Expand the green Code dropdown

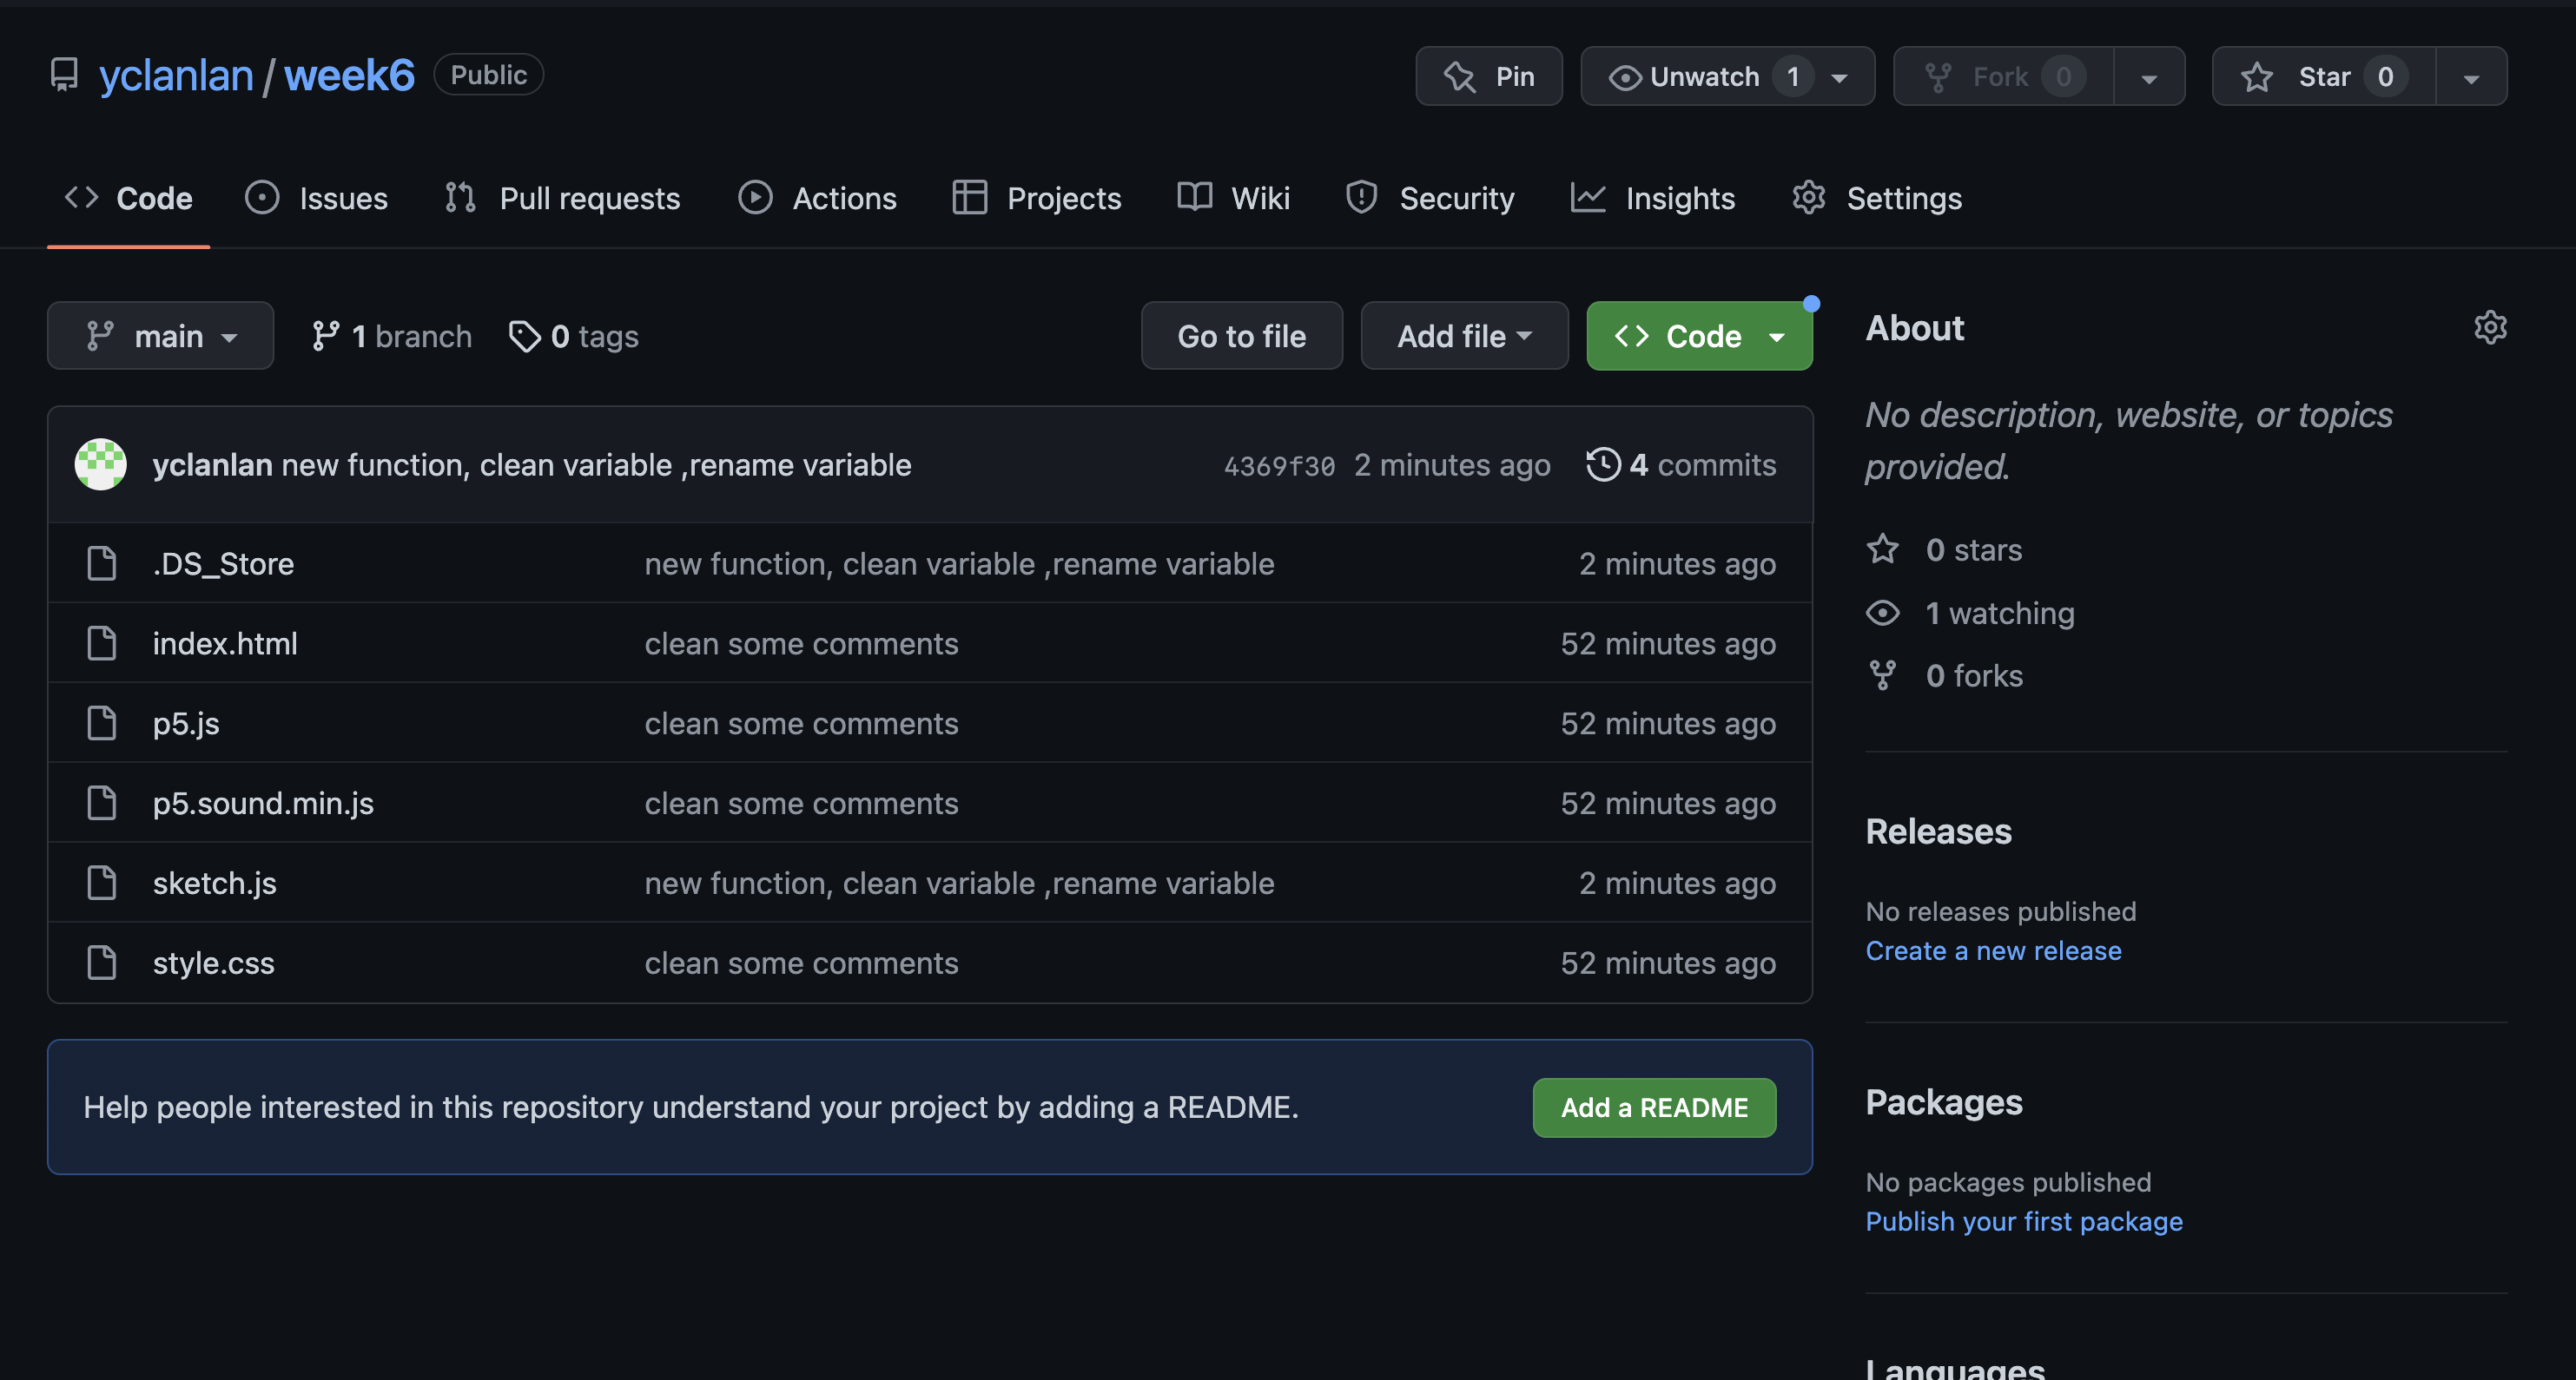click(x=1698, y=337)
